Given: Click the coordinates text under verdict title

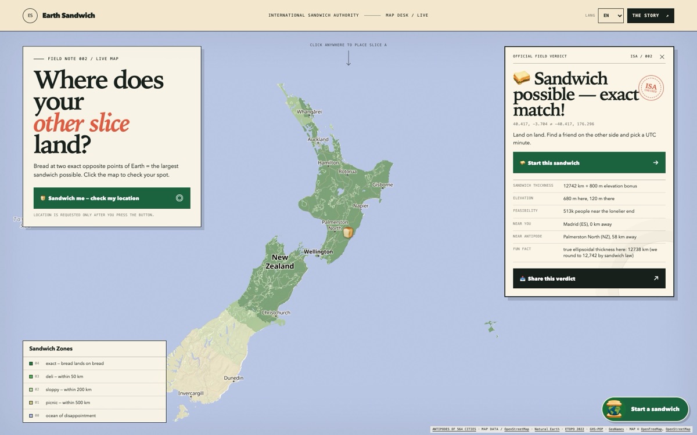Looking at the screenshot, I should [x=554, y=124].
